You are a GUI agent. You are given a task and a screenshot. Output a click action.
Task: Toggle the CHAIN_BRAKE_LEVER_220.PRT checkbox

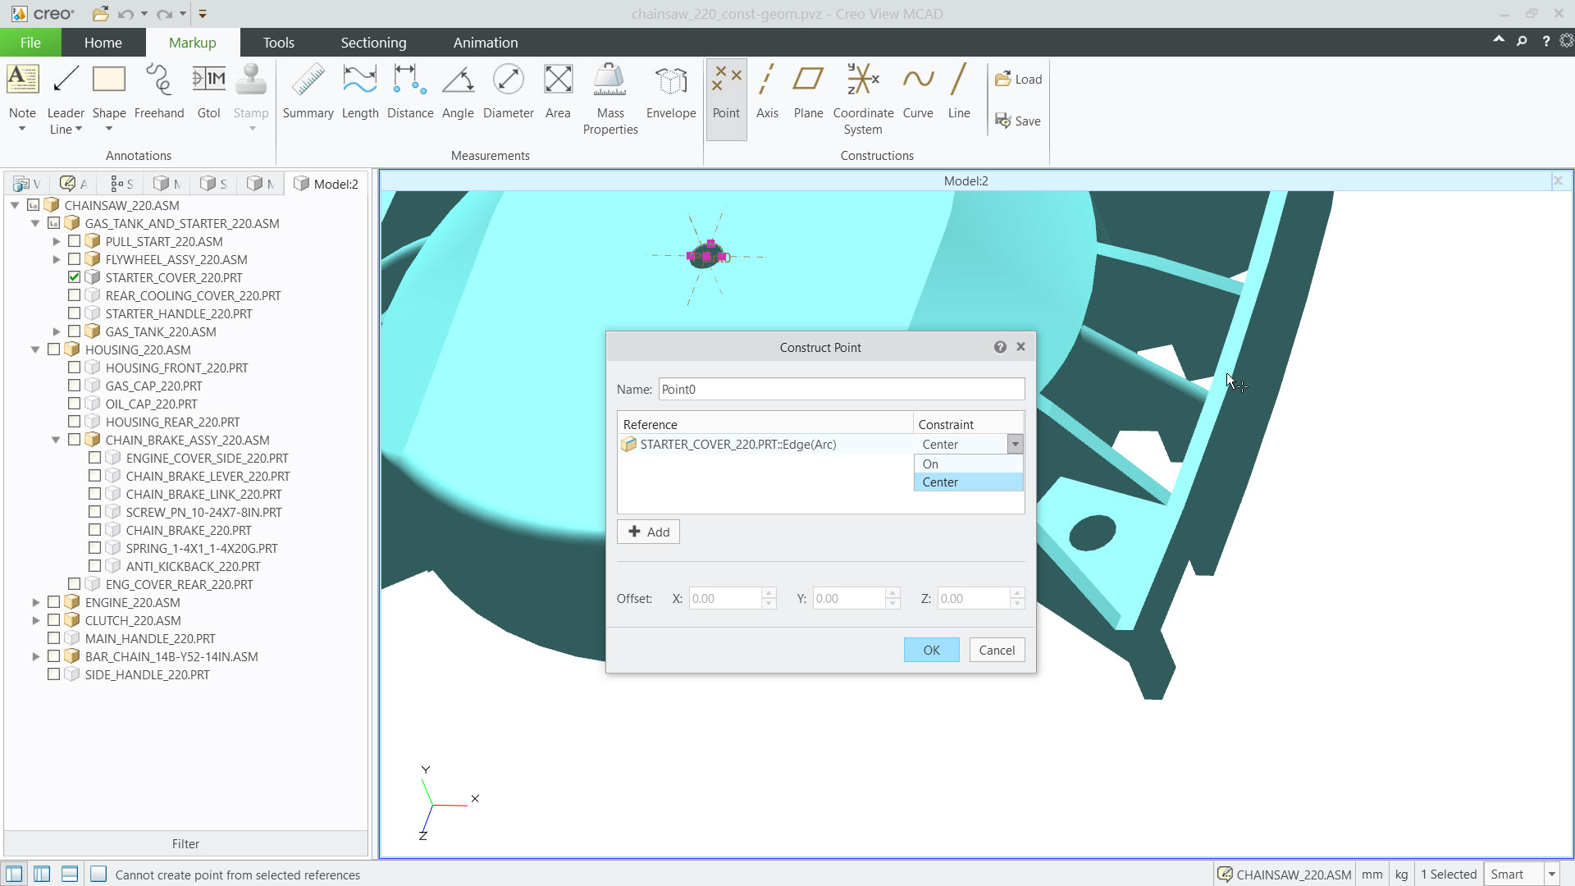[95, 476]
